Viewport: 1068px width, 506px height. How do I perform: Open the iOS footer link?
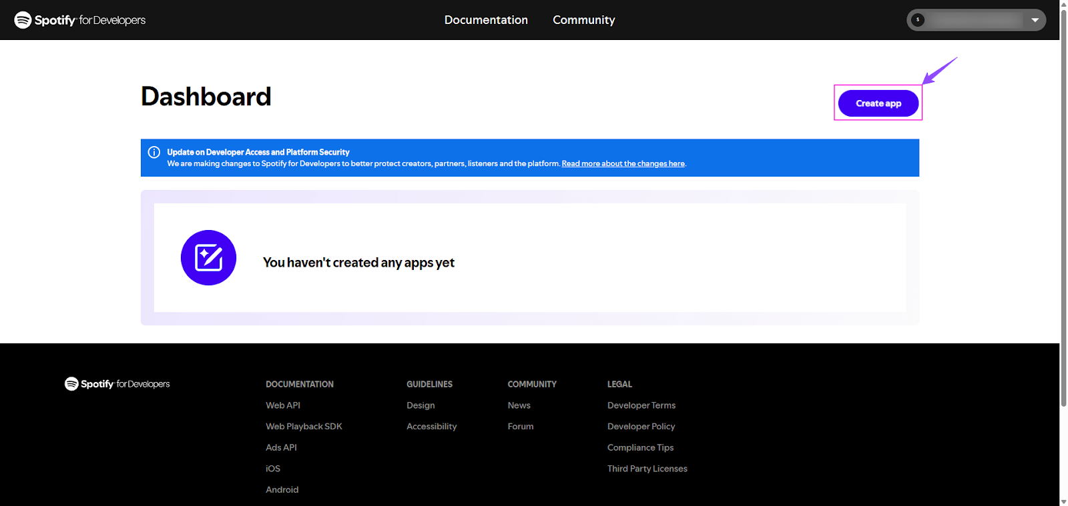point(273,469)
